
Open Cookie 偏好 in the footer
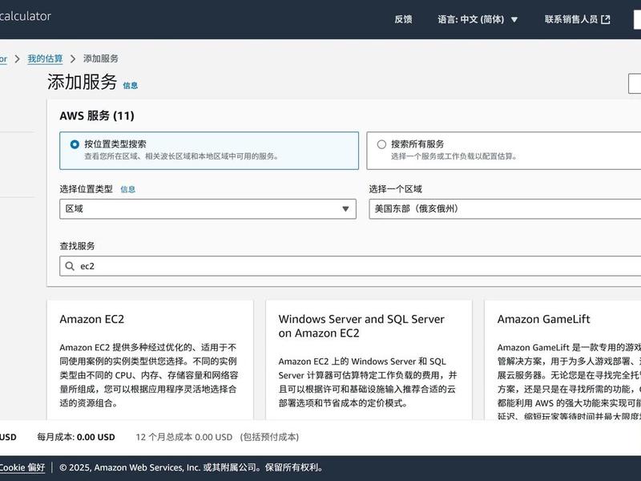coord(22,467)
